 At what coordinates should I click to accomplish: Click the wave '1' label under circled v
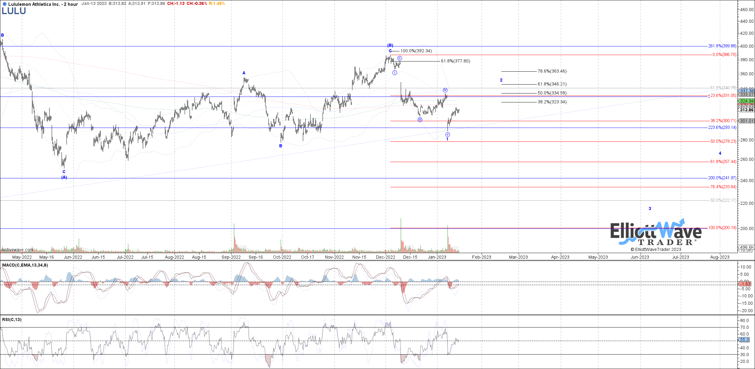(x=447, y=139)
